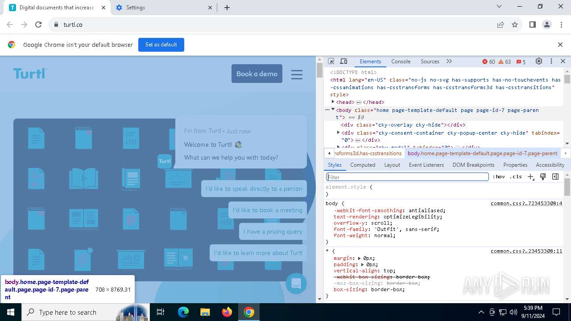Open DevTools settings gear
This screenshot has width=571, height=321.
pos(539,62)
